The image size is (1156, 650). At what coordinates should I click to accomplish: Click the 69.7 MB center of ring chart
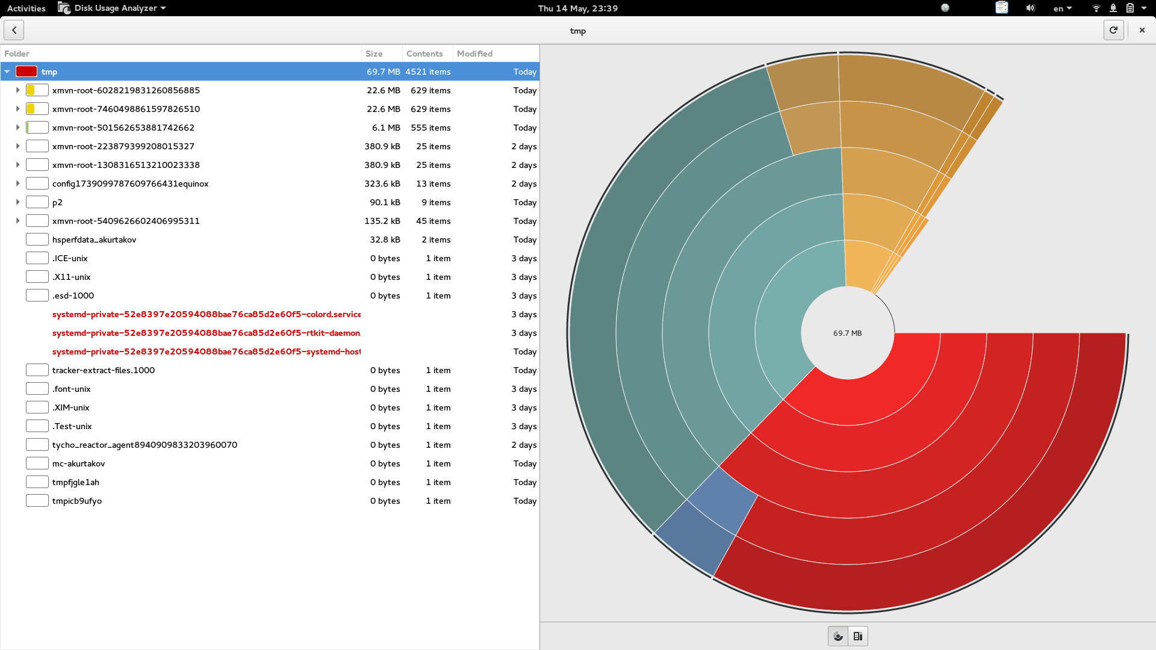(x=847, y=333)
